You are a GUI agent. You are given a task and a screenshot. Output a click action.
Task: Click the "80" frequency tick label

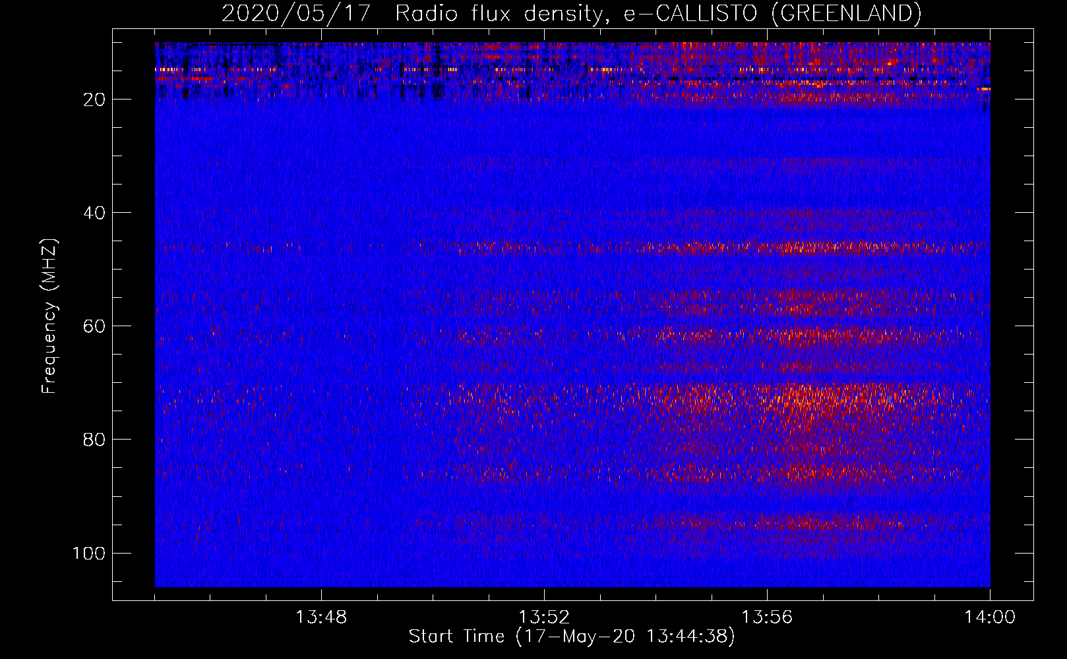click(94, 440)
